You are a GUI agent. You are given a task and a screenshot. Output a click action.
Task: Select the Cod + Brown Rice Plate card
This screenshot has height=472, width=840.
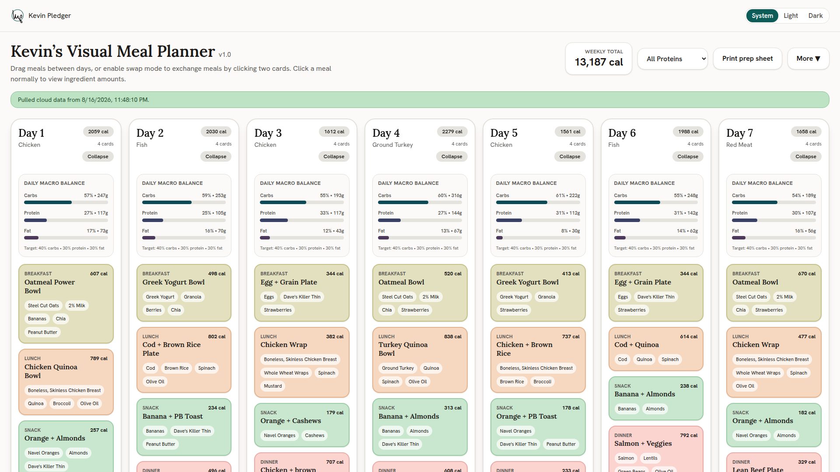184,360
